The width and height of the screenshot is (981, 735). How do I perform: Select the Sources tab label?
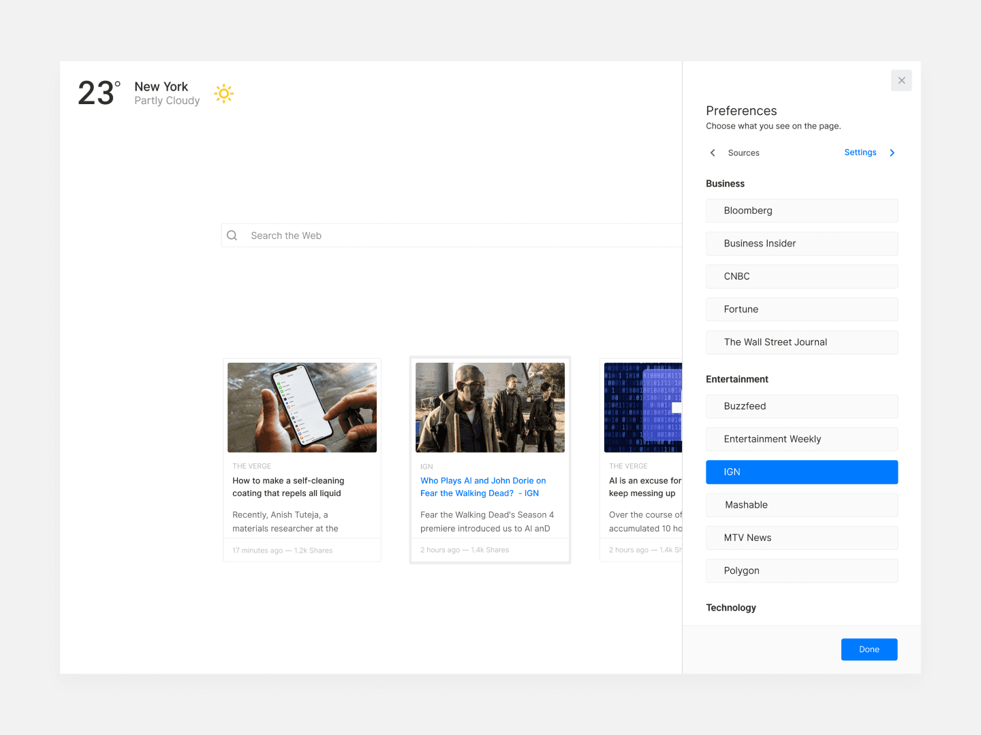point(743,153)
